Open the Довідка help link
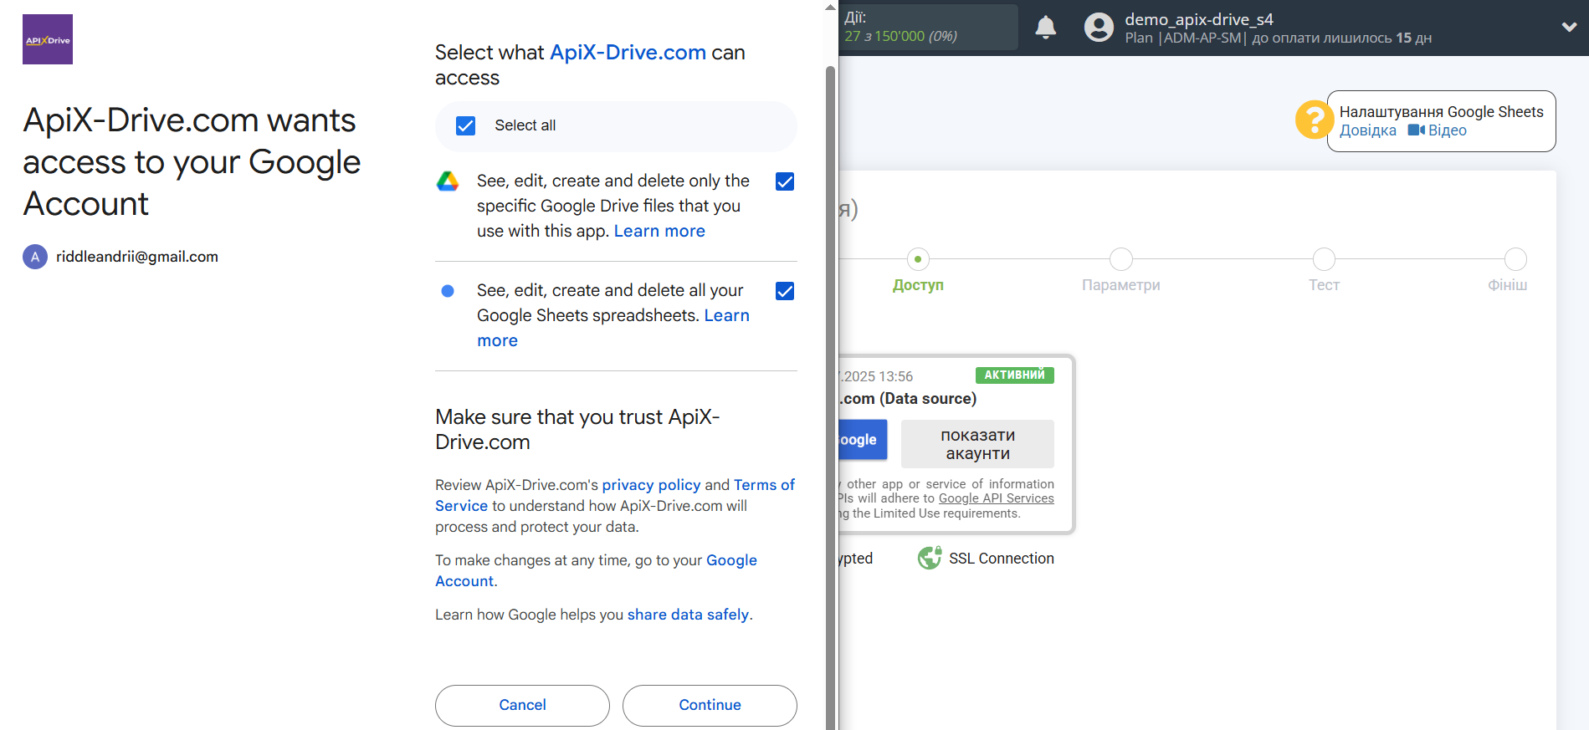The height and width of the screenshot is (730, 1589). coord(1367,130)
